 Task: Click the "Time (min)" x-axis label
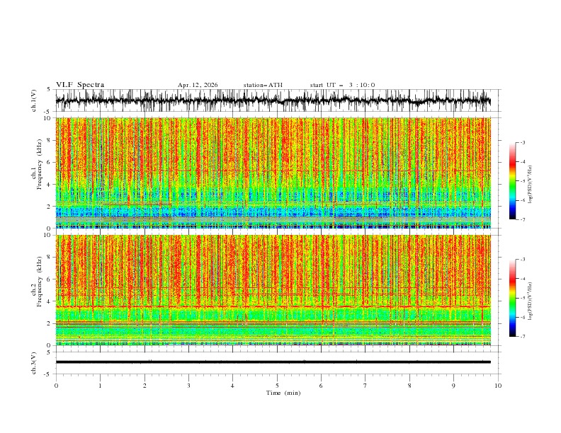click(283, 393)
